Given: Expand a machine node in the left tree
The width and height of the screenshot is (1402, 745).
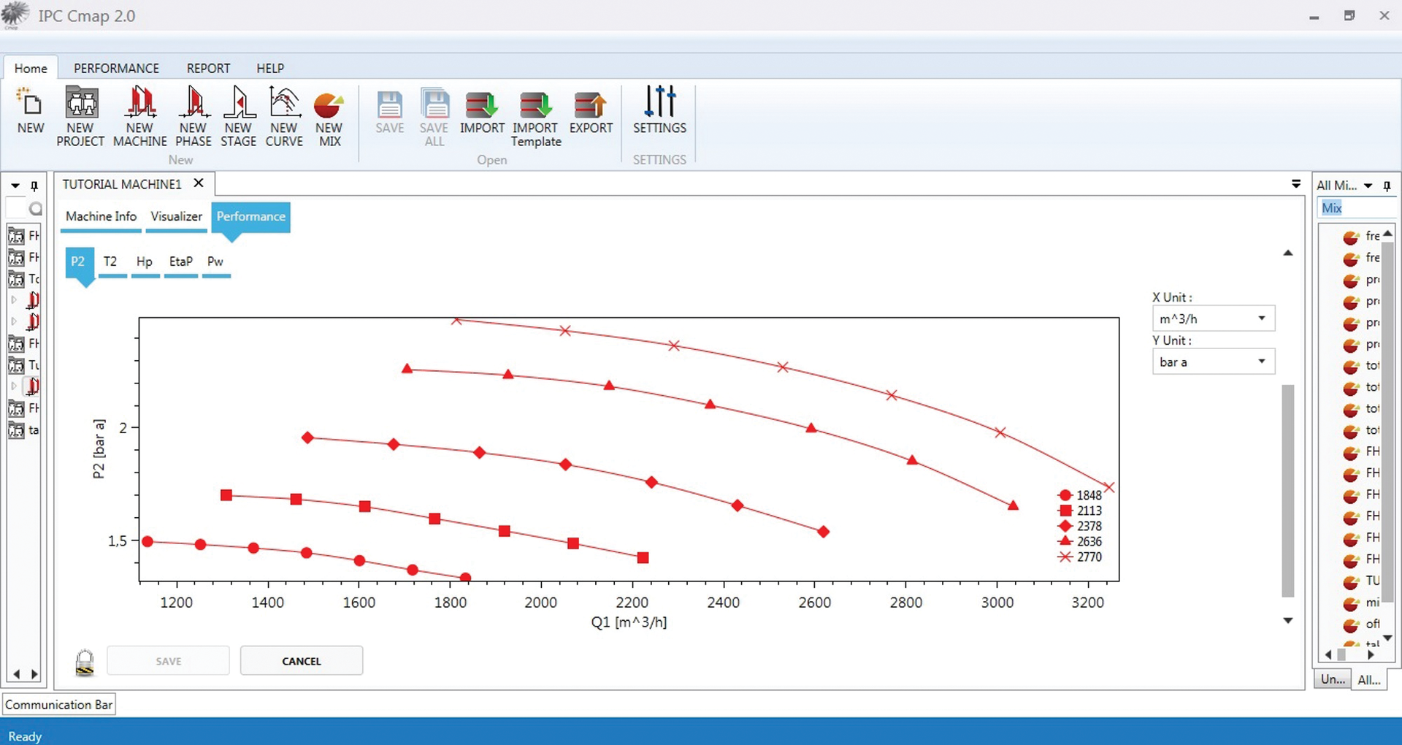Looking at the screenshot, I should coord(12,300).
